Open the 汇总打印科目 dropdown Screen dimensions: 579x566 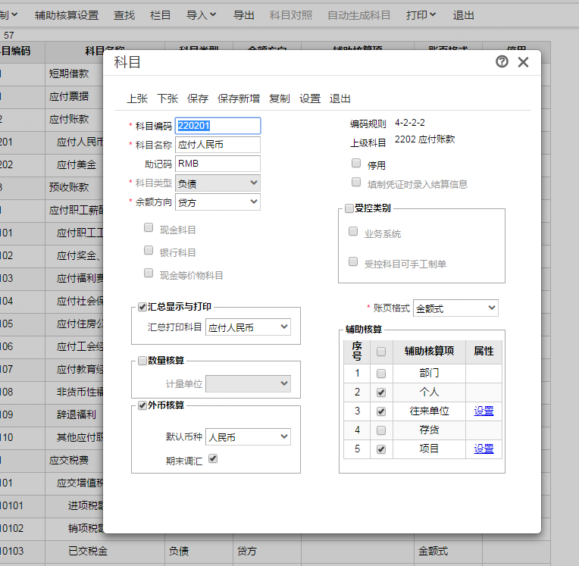(248, 327)
